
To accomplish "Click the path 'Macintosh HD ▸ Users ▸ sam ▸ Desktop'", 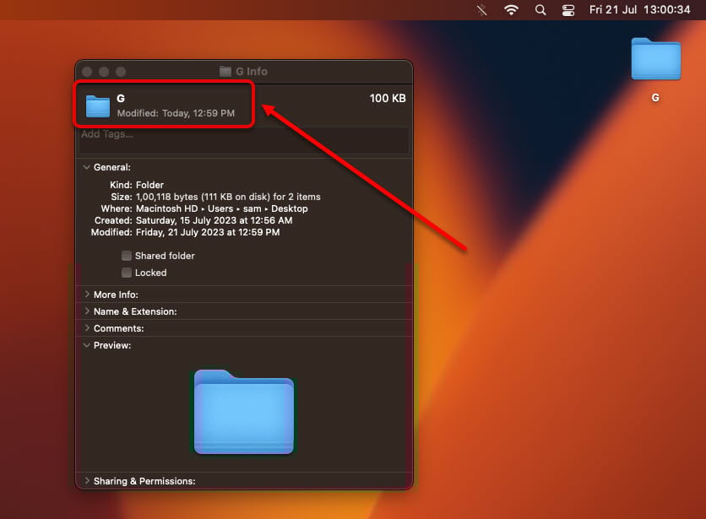I will (x=222, y=208).
